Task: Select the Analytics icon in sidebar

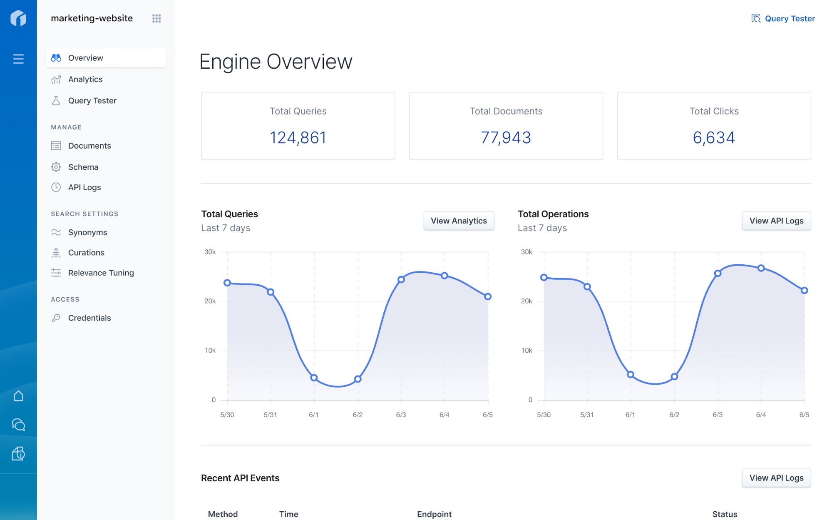Action: point(56,79)
